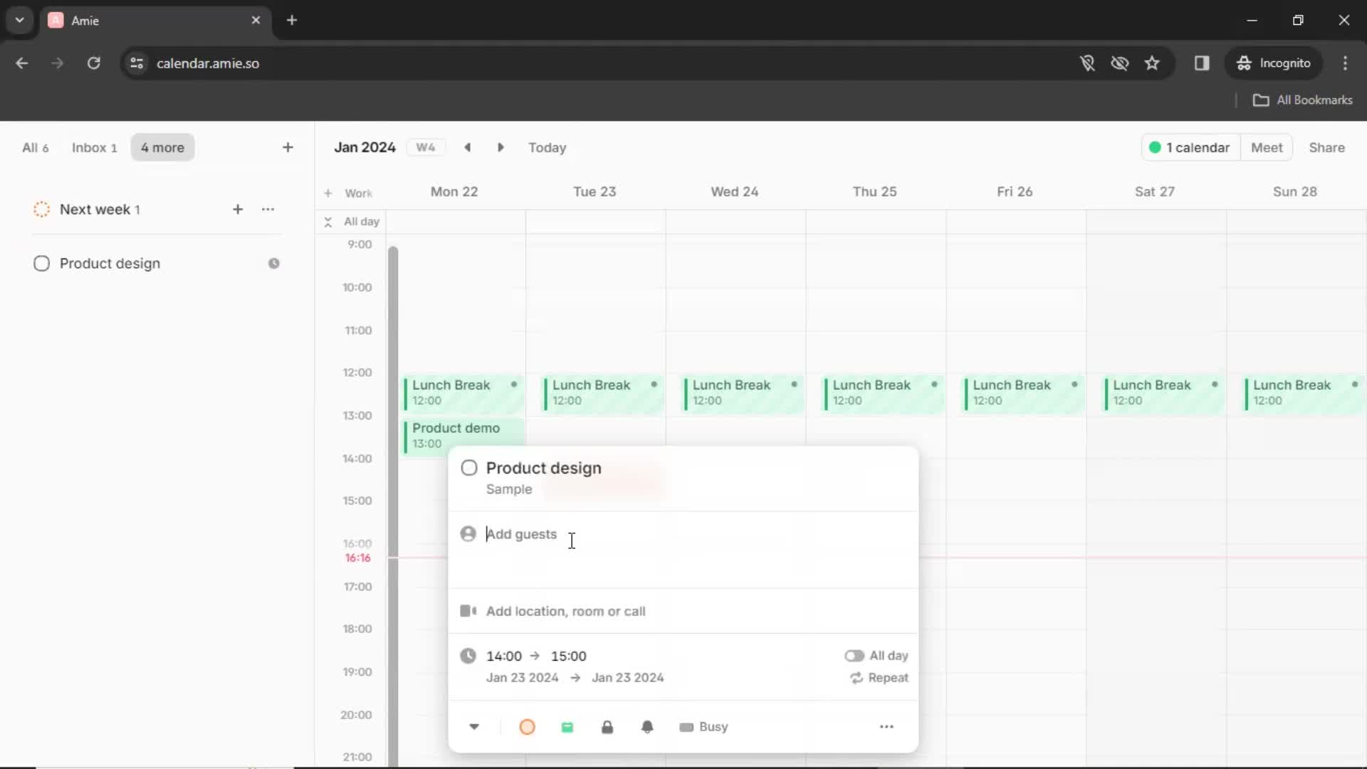Navigate to previous week with back arrow
Viewport: 1367px width, 769px height.
(468, 147)
